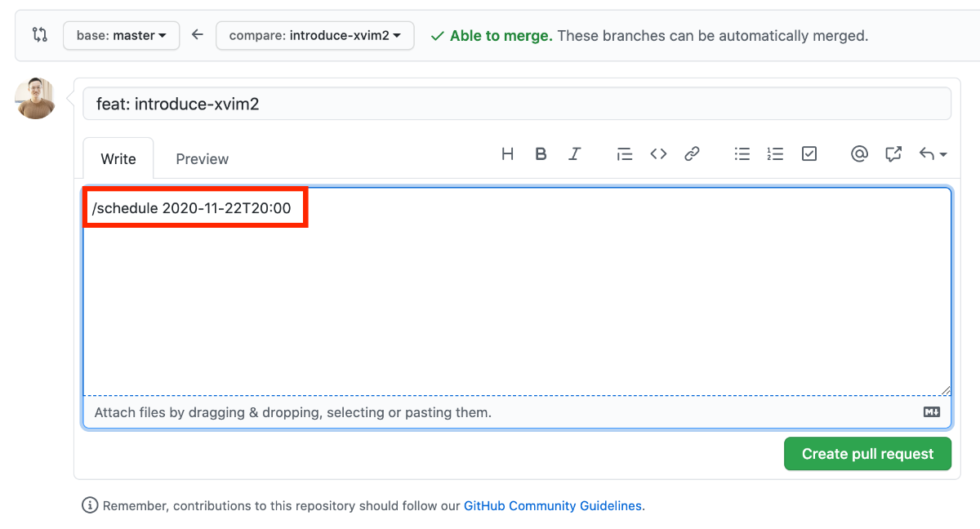
Task: Click the Markdown supported icon
Action: click(x=932, y=412)
